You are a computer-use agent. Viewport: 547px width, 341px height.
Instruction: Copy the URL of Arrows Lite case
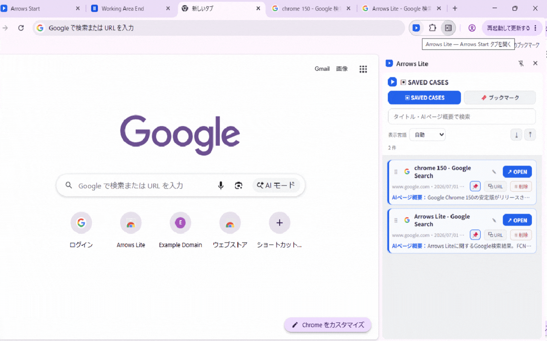495,235
